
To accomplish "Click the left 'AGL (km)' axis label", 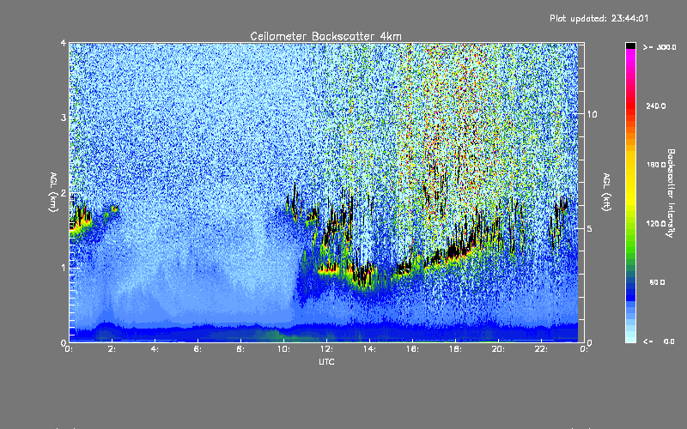I will click(53, 192).
